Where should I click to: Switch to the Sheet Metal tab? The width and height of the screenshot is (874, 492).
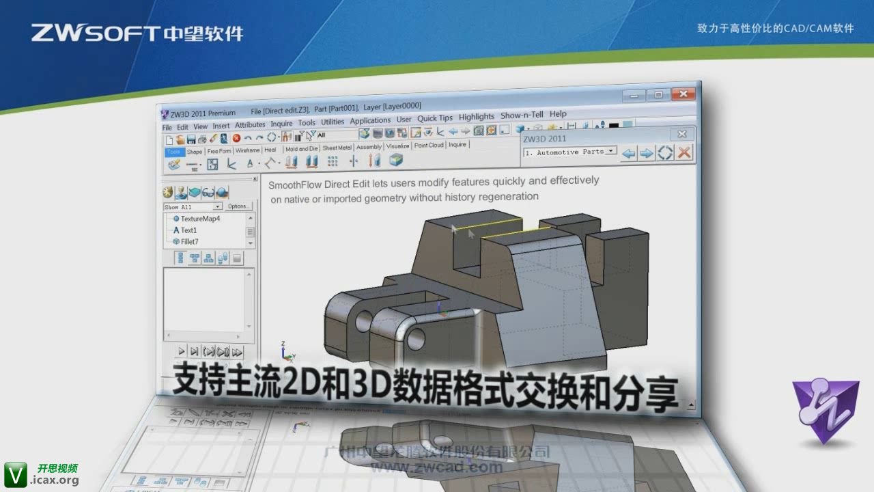pos(337,148)
